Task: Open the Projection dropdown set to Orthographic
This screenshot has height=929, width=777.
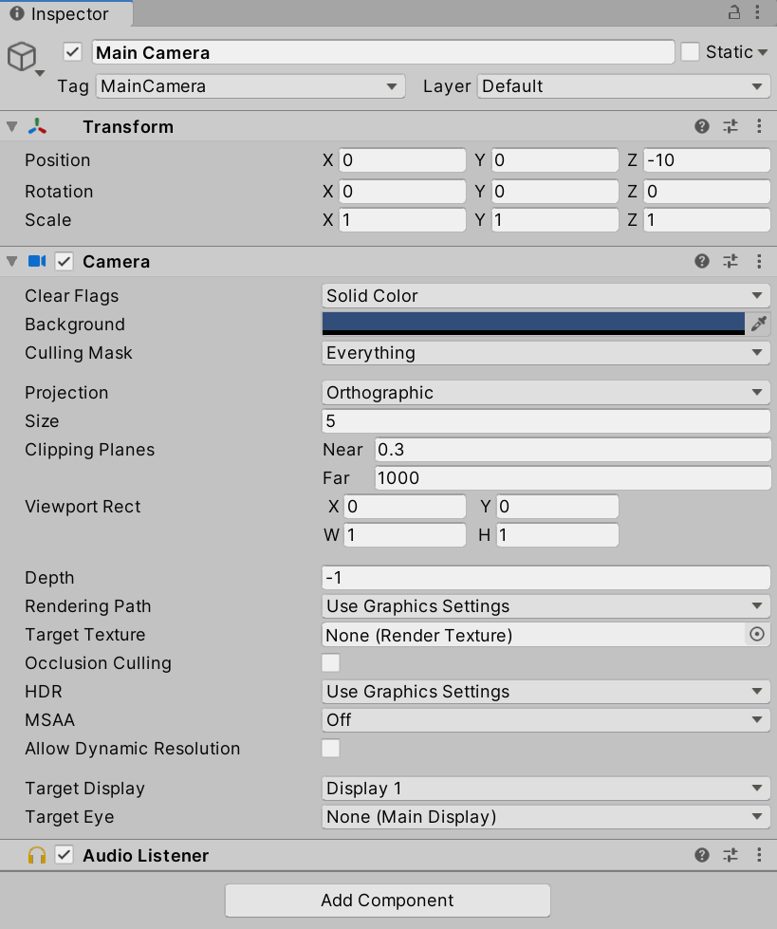Action: pos(546,393)
